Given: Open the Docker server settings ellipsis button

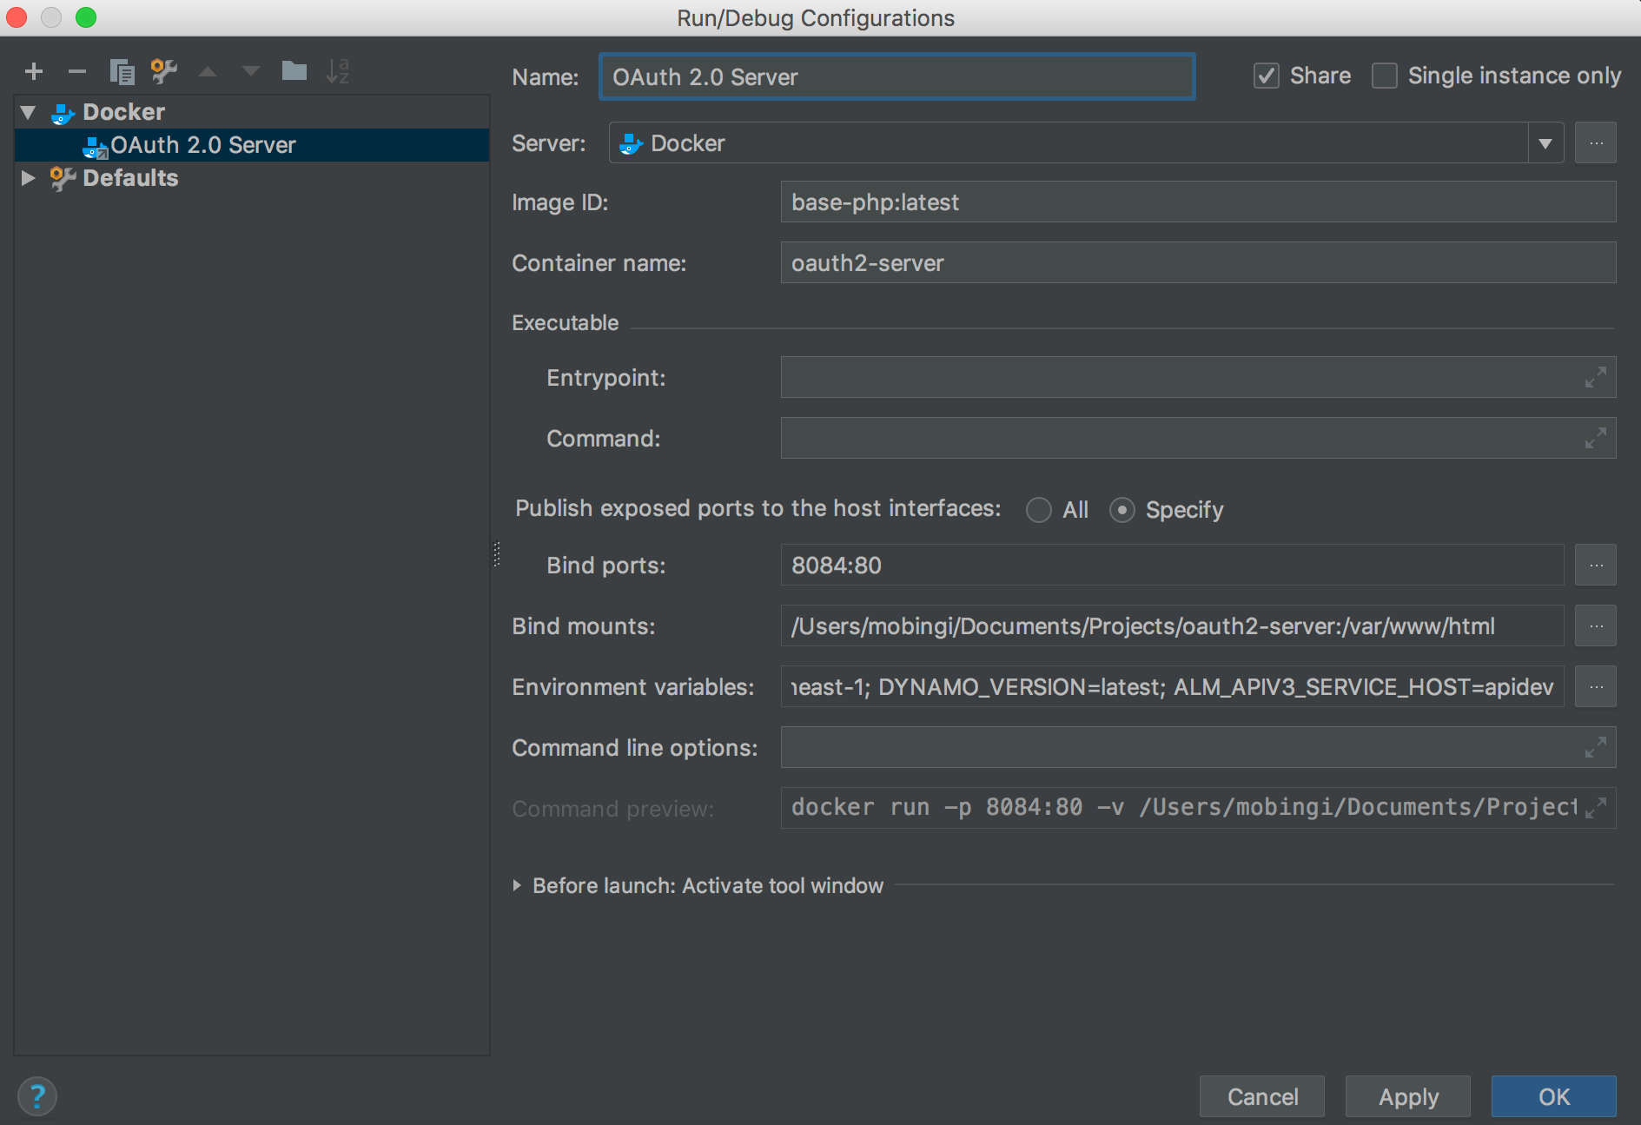Looking at the screenshot, I should [x=1596, y=143].
